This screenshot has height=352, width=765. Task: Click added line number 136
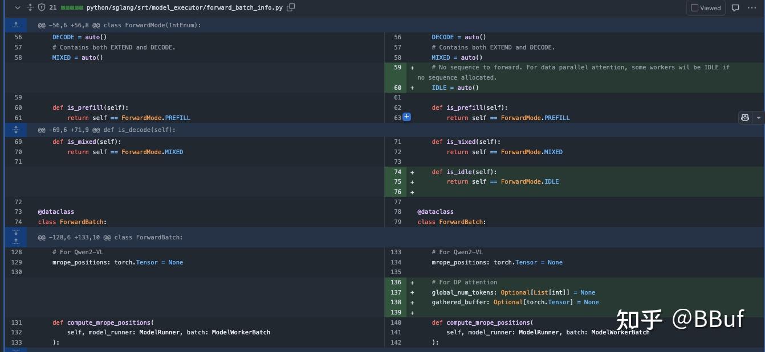point(396,282)
